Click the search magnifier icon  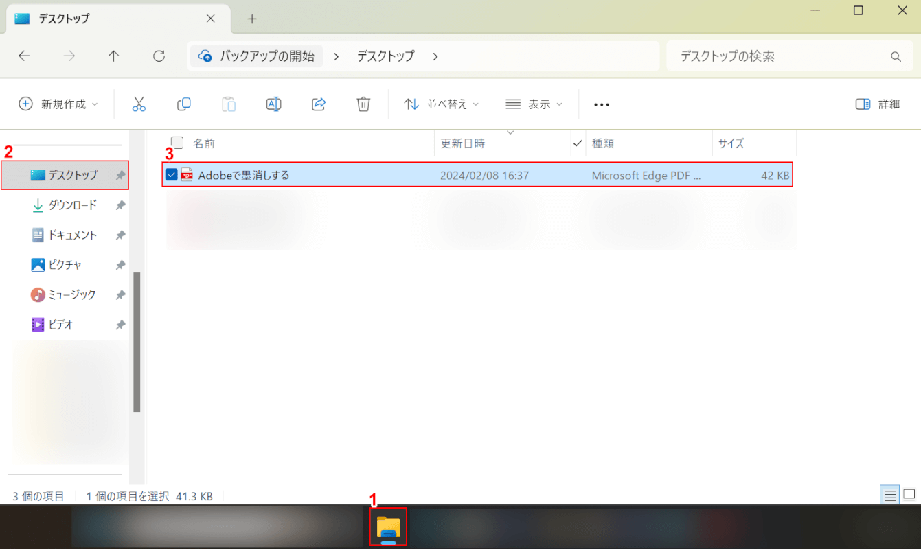coord(896,56)
